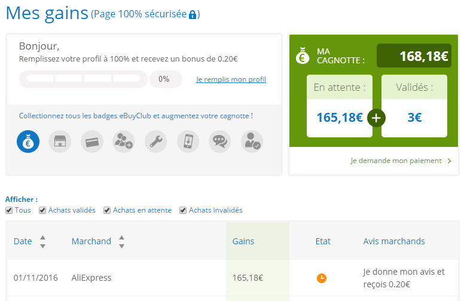The height and width of the screenshot is (301, 461).
Task: Sort Date column ascending with up arrow
Action: pyautogui.click(x=42, y=238)
